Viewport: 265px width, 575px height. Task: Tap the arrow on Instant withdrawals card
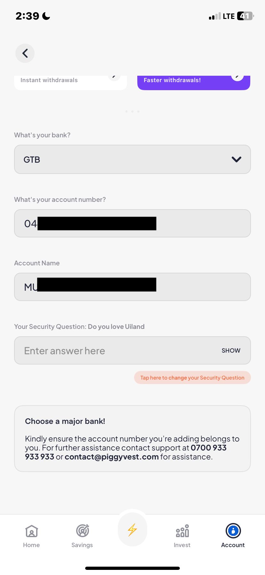(x=114, y=77)
